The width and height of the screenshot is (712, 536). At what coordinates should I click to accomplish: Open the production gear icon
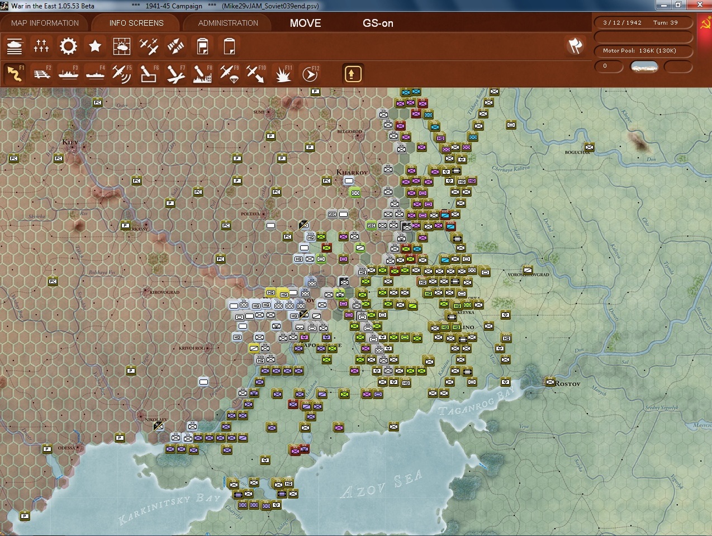[68, 46]
